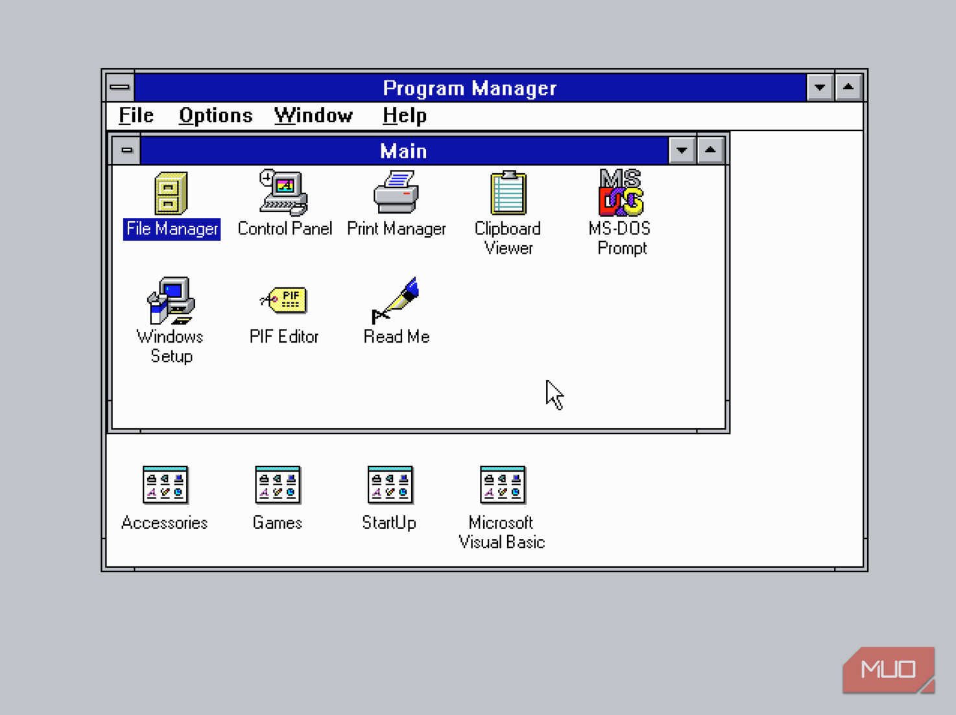Click the Clipboard Viewer label text

[508, 238]
